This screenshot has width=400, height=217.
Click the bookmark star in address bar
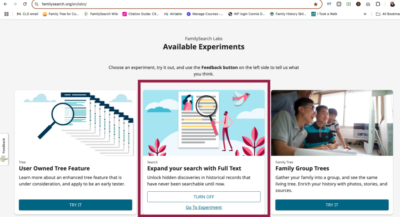click(x=316, y=4)
